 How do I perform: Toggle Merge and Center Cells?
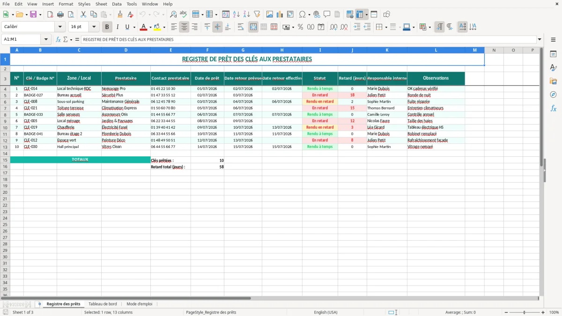[253, 27]
